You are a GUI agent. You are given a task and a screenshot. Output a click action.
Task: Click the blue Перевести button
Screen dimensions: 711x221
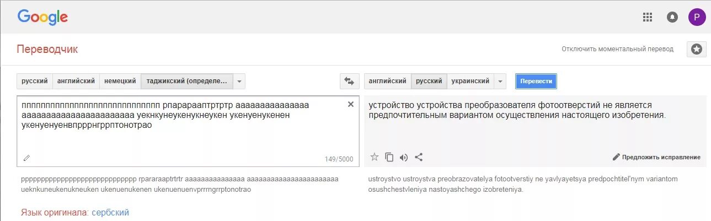pyautogui.click(x=536, y=81)
